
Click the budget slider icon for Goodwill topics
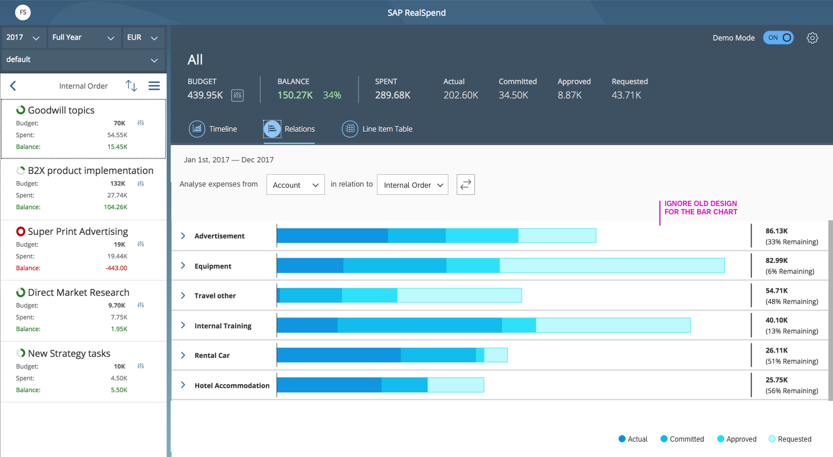point(141,123)
